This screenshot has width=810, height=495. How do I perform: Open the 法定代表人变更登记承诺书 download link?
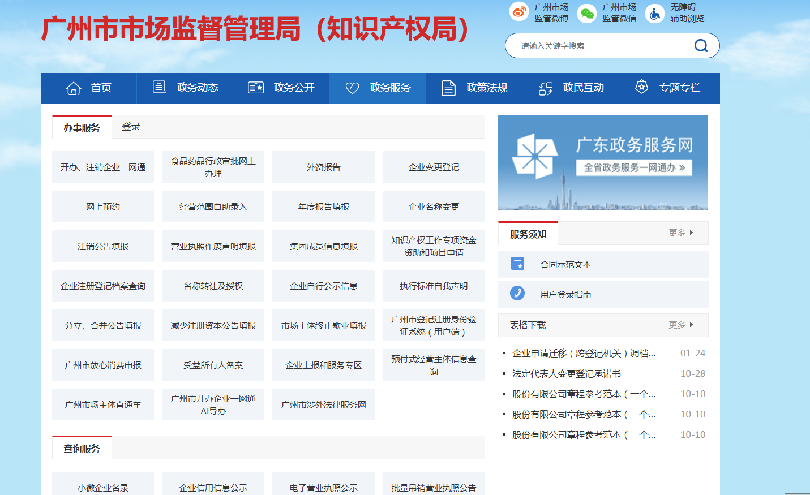click(x=566, y=373)
